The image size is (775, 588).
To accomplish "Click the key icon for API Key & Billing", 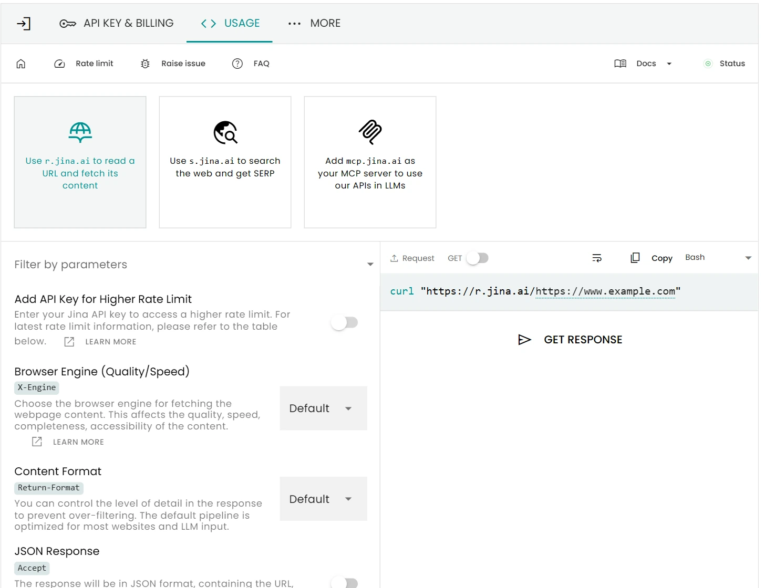I will click(68, 24).
